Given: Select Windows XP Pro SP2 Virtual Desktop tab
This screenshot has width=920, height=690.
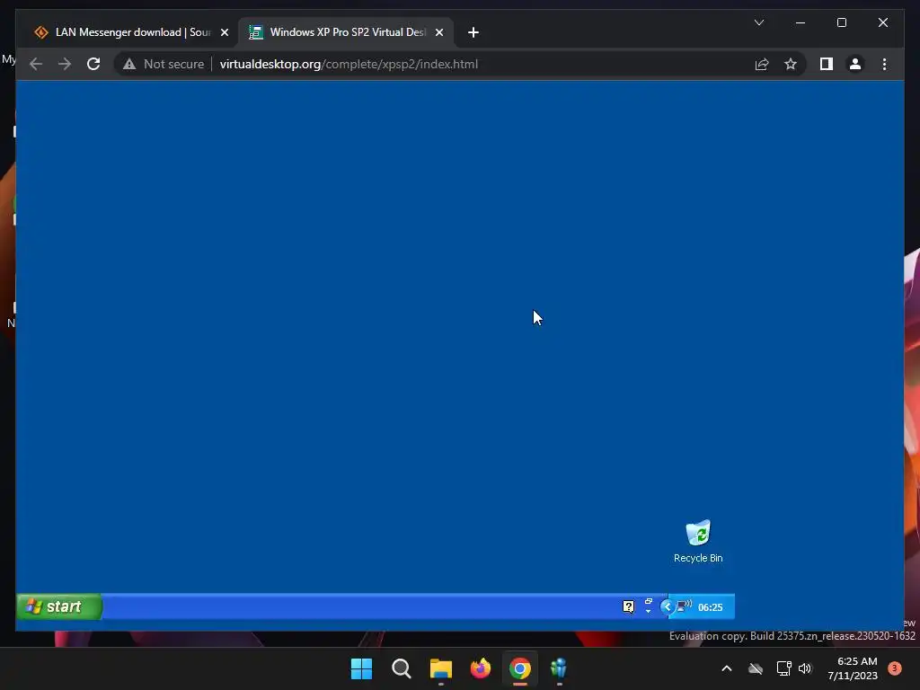Looking at the screenshot, I should (x=345, y=32).
